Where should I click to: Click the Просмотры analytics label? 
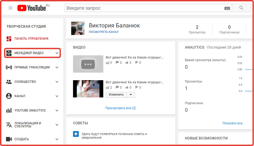click(x=193, y=81)
